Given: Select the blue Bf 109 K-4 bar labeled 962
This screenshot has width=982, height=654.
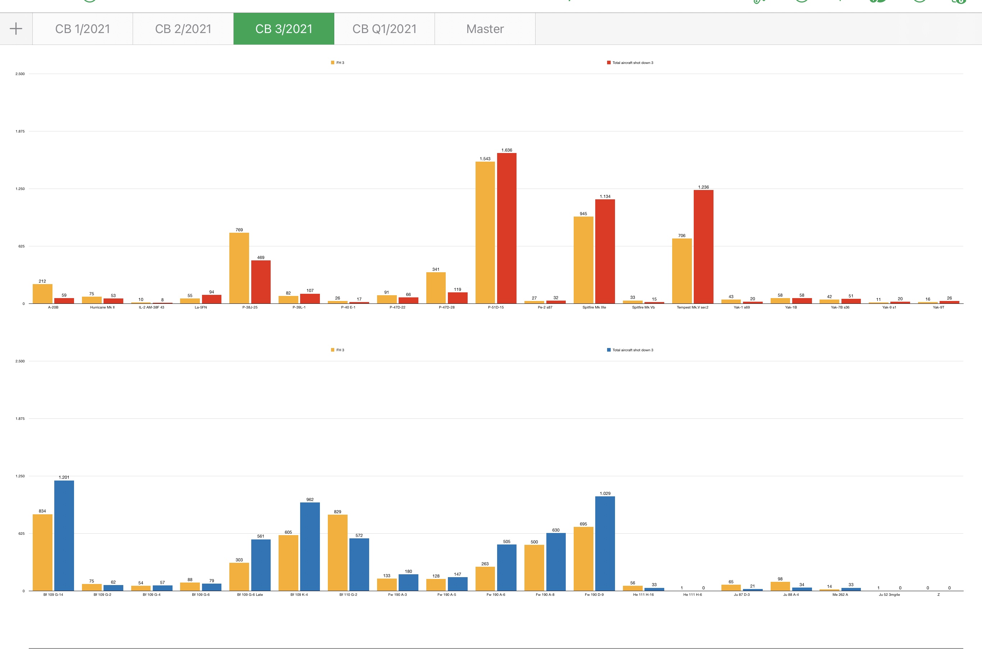Looking at the screenshot, I should pyautogui.click(x=310, y=546).
